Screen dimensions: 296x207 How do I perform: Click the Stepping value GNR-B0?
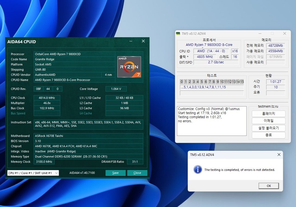pyautogui.click(x=74, y=70)
